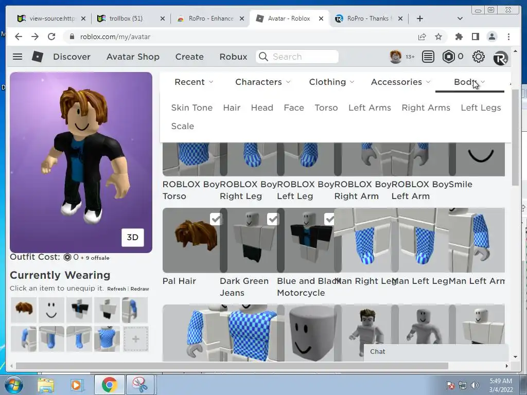Open File Explorer from taskbar

46,385
